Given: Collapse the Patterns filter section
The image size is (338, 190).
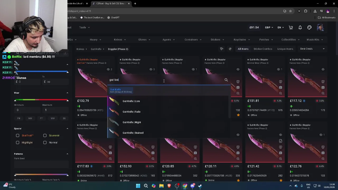Looking at the screenshot, I should (x=67, y=154).
